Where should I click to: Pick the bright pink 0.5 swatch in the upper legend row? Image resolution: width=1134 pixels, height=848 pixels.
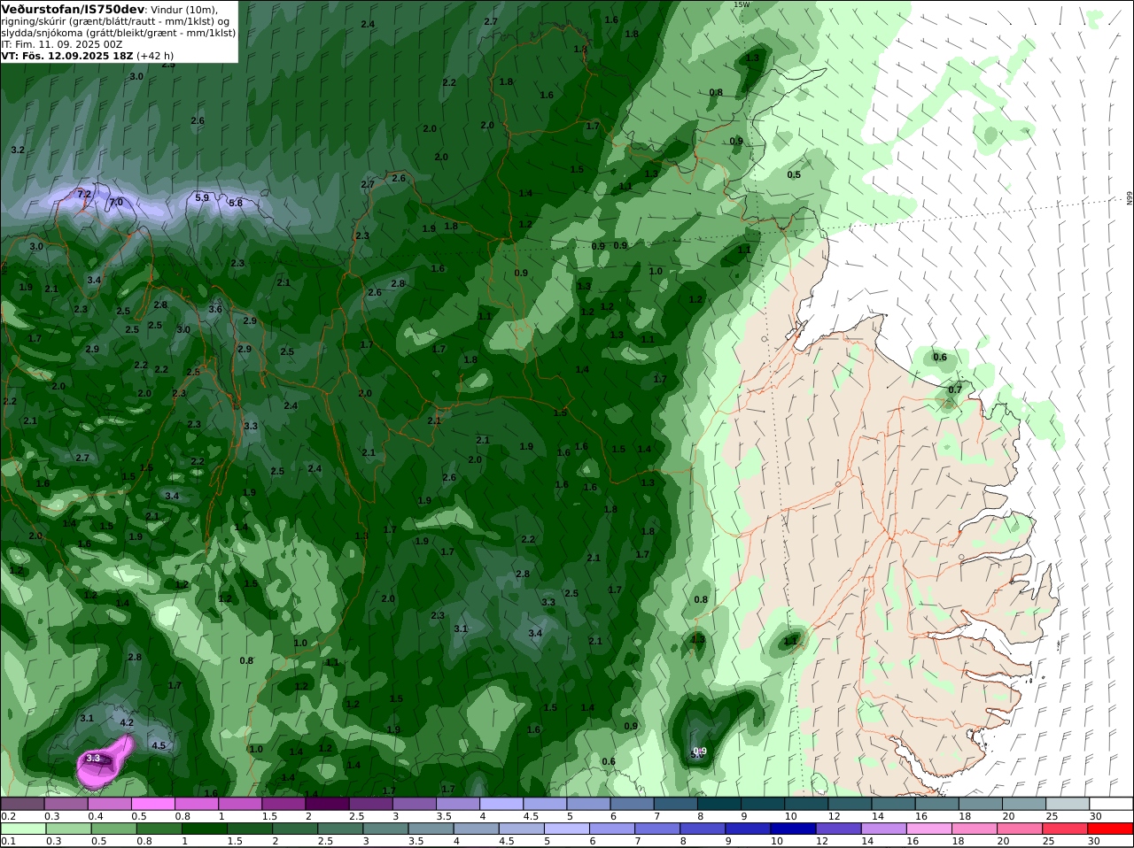pos(153,804)
